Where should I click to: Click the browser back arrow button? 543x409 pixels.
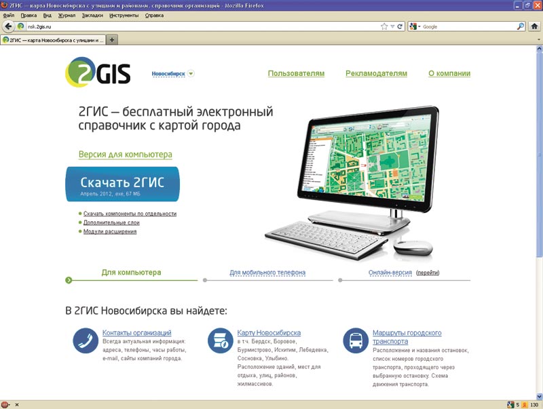point(8,26)
